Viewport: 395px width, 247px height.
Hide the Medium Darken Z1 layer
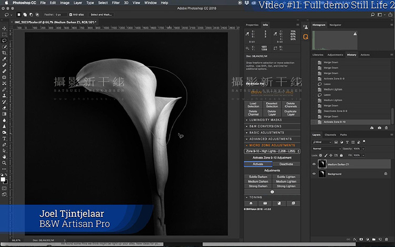(x=314, y=164)
